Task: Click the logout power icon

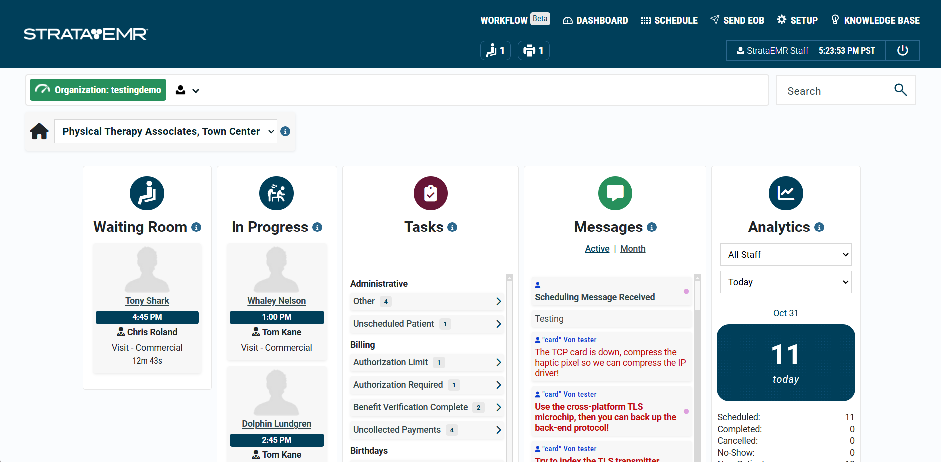Action: point(903,50)
